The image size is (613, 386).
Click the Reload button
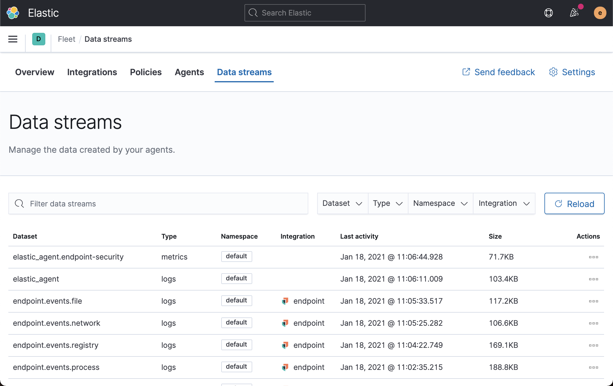tap(574, 203)
